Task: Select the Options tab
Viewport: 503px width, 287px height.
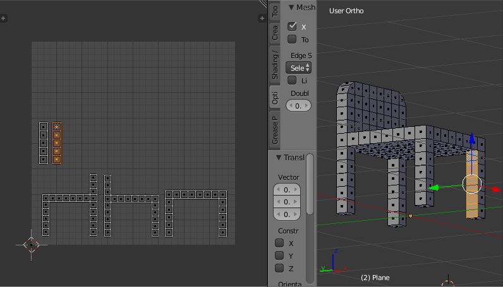Action: coord(275,98)
